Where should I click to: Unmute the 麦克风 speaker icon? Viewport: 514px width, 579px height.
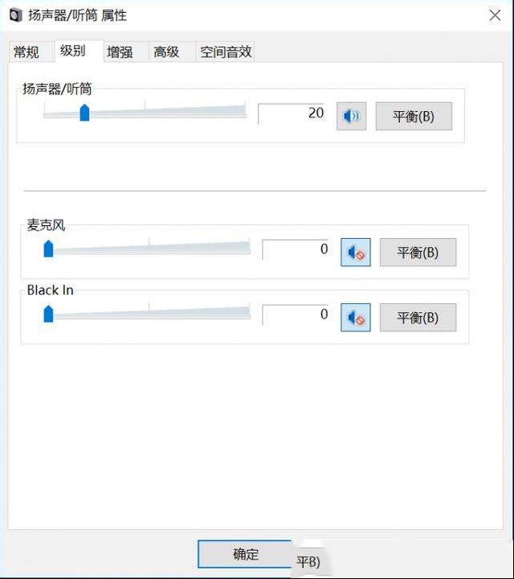click(x=356, y=253)
